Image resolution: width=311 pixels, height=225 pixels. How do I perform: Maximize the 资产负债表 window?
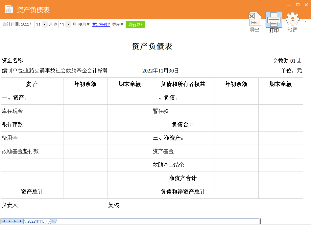tap(298, 5)
